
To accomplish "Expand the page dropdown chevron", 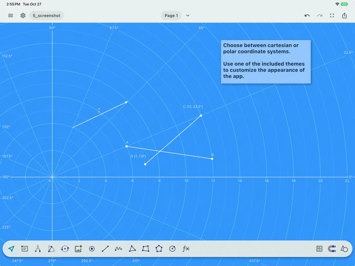I will click(188, 15).
